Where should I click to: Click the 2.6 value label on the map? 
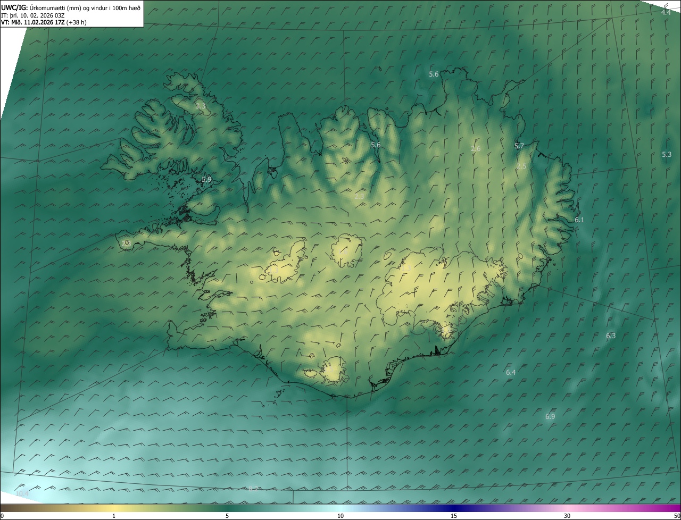coord(476,148)
